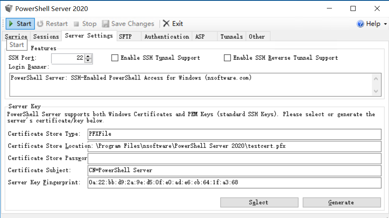Click the Certificate Subject field
The height and width of the screenshot is (218, 389).
click(234, 171)
